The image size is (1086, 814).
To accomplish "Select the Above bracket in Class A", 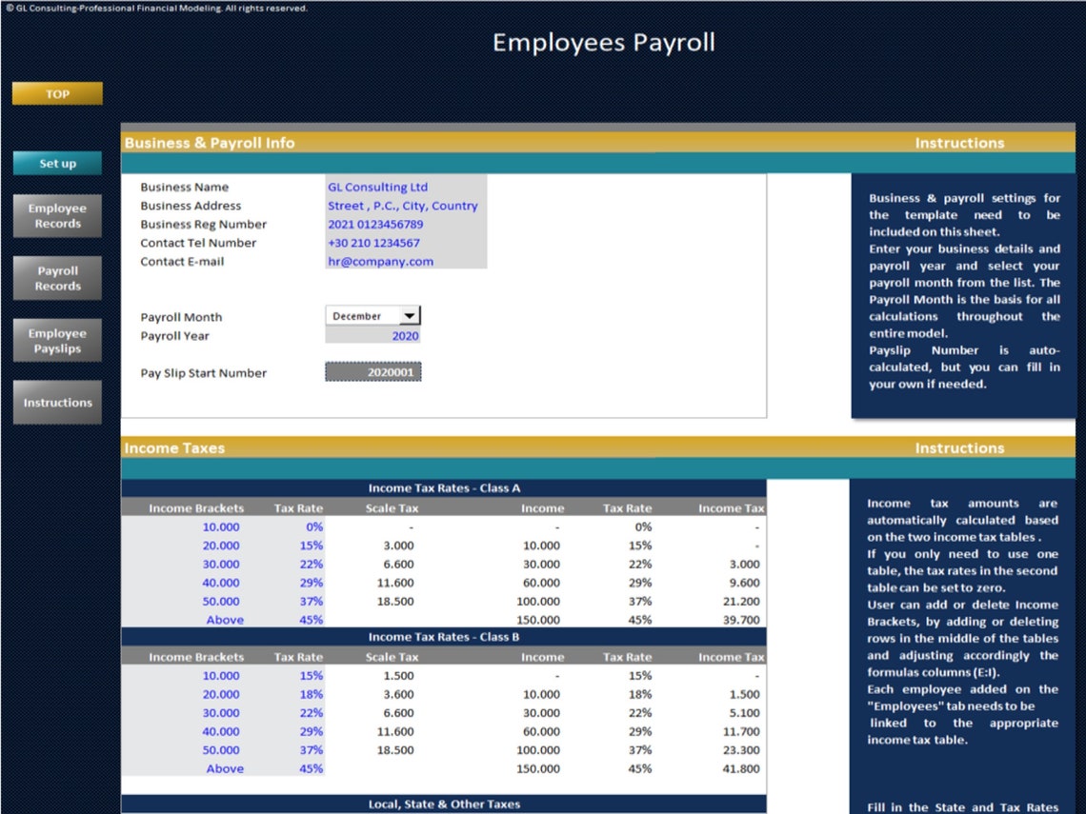I will pos(225,620).
